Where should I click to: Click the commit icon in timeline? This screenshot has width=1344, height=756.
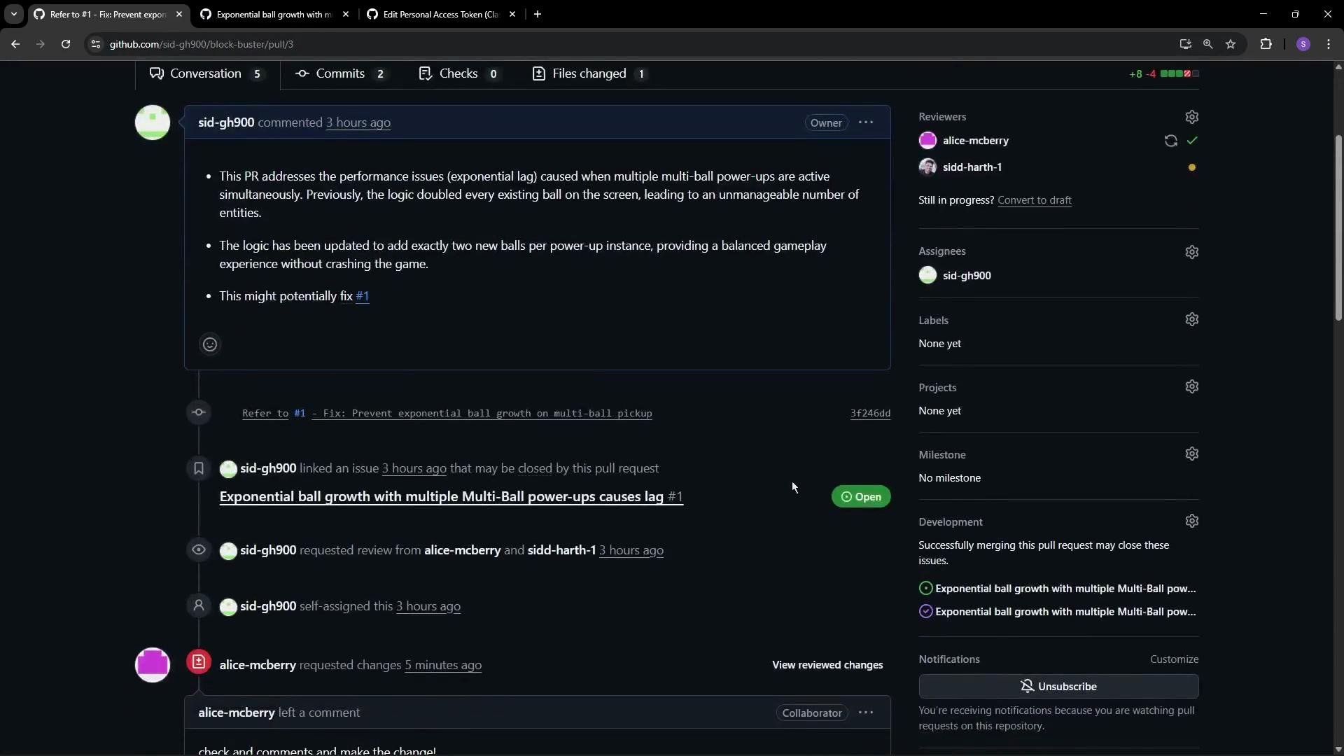tap(199, 412)
